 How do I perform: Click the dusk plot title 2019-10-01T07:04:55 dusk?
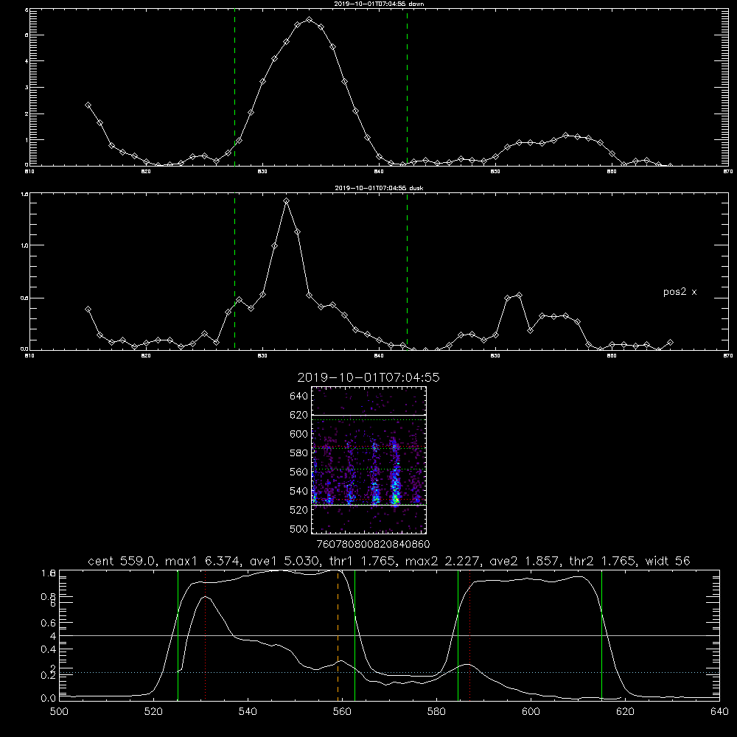pyautogui.click(x=379, y=188)
